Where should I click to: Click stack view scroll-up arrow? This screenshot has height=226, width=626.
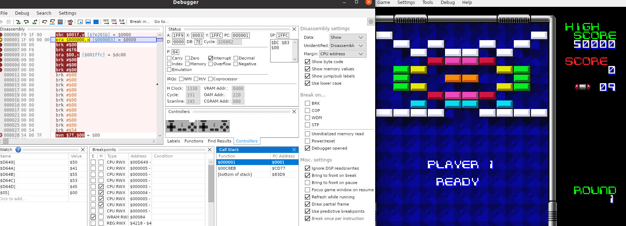(295, 42)
